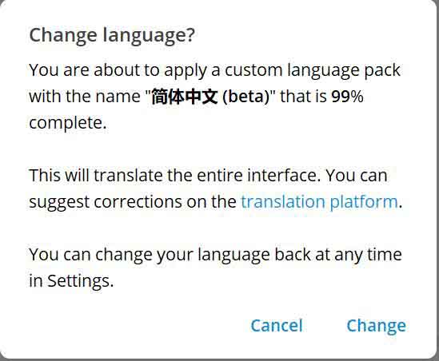
Task: Click "You can change your language back" line
Action: [x=170, y=255]
